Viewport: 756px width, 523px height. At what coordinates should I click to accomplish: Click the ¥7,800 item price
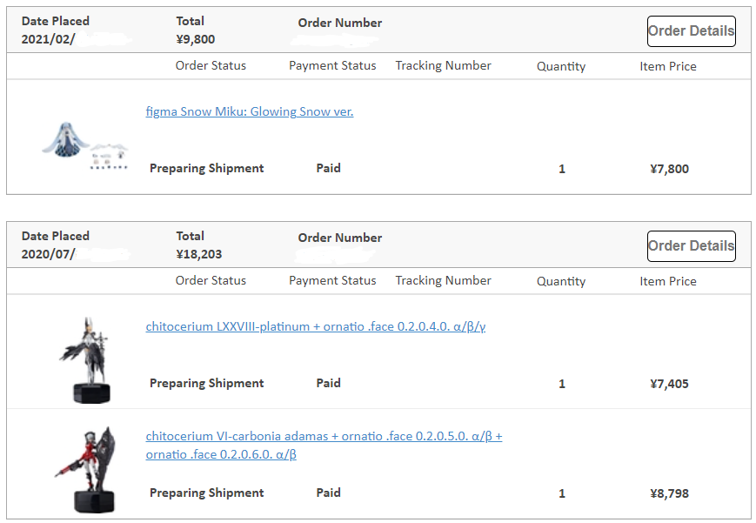669,169
